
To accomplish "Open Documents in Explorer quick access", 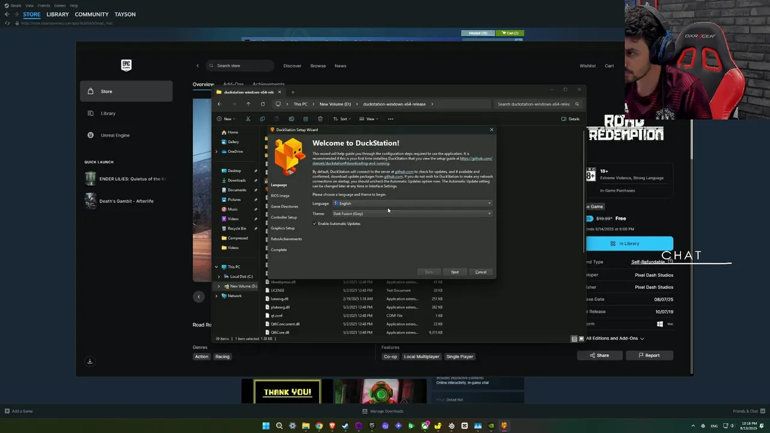I will pos(236,190).
